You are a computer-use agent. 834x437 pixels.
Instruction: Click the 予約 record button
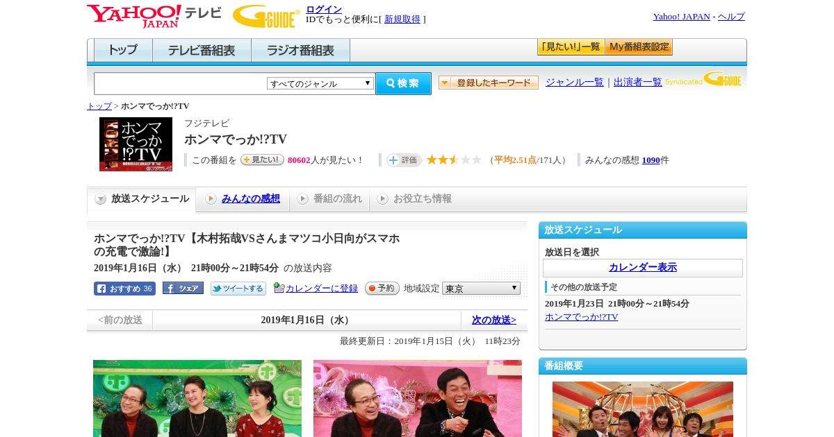pyautogui.click(x=382, y=288)
